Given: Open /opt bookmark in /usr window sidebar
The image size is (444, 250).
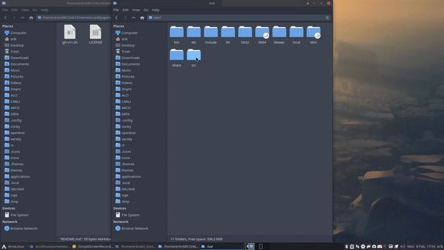Looking at the screenshot, I should click(122, 195).
